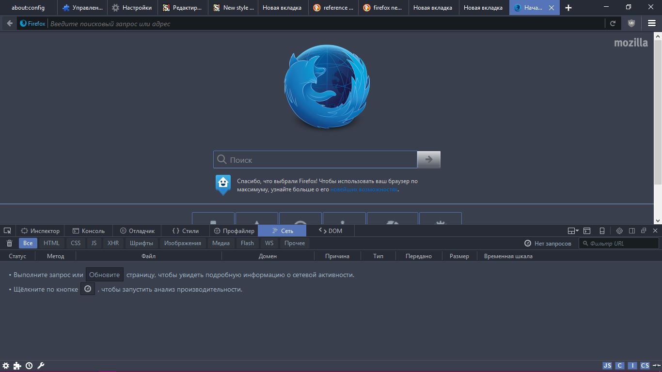
Task: Toggle the WS request filter
Action: [269, 243]
